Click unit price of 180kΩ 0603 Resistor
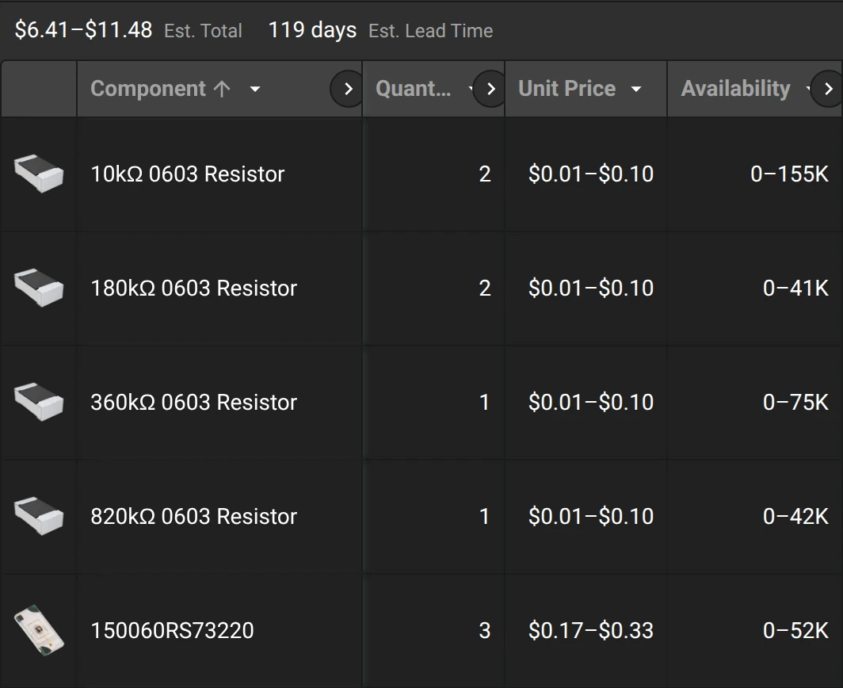The width and height of the screenshot is (843, 688). 591,289
